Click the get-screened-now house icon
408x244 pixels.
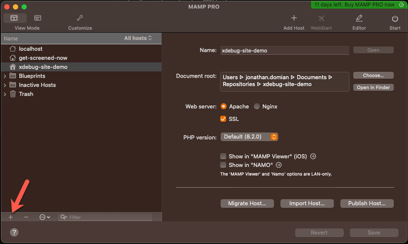tap(13, 58)
